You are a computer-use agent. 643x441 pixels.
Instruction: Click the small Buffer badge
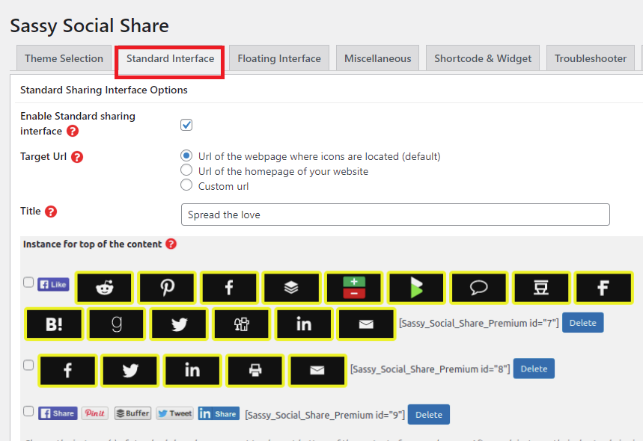tap(132, 413)
